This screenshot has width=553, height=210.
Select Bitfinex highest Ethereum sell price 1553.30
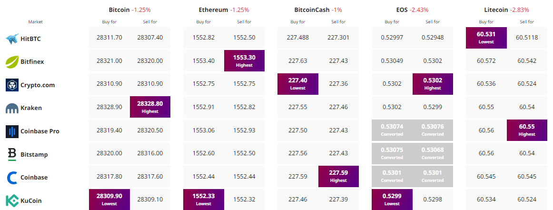tap(244, 61)
